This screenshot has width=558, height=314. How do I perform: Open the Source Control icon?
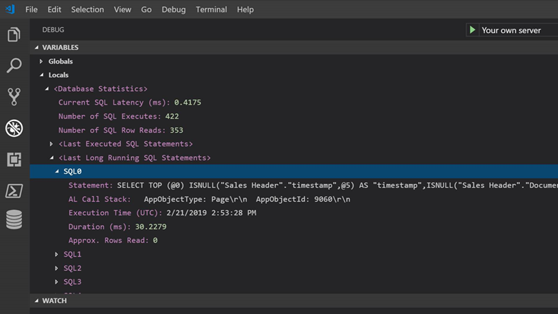tap(14, 97)
